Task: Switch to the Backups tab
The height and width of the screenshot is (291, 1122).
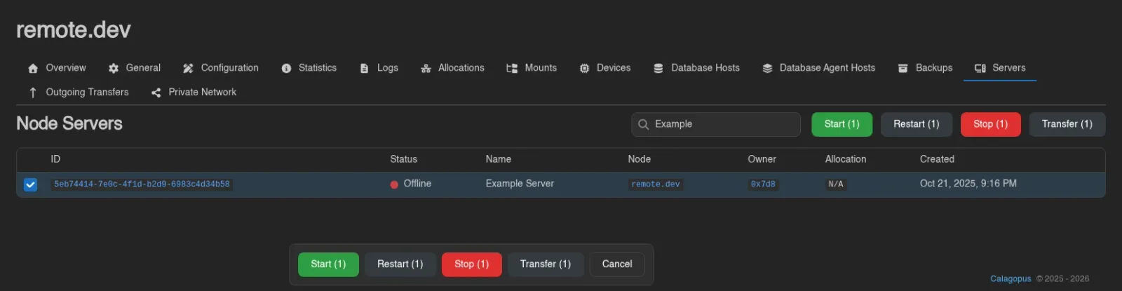Action: point(926,68)
